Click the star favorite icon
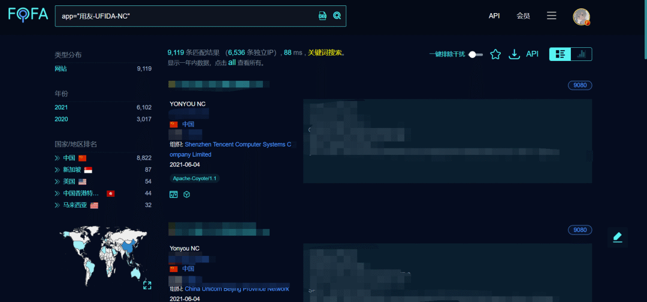Image resolution: width=647 pixels, height=302 pixels. coord(495,54)
